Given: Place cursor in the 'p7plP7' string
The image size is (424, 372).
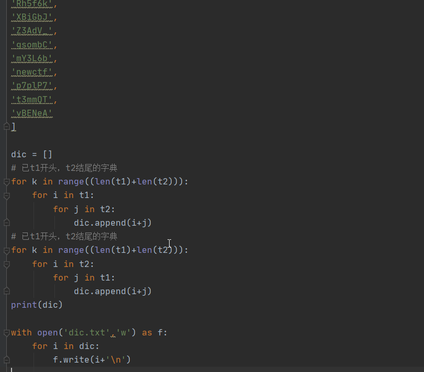Looking at the screenshot, I should (32, 86).
